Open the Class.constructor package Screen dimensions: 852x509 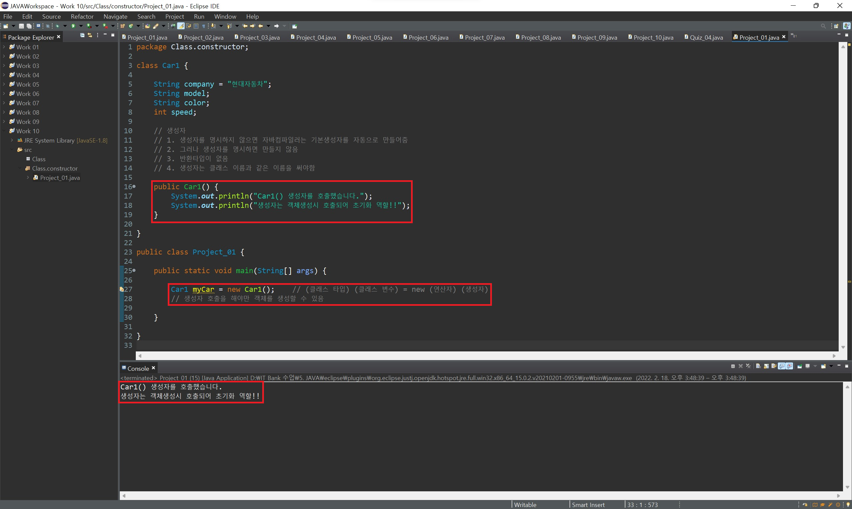point(55,169)
